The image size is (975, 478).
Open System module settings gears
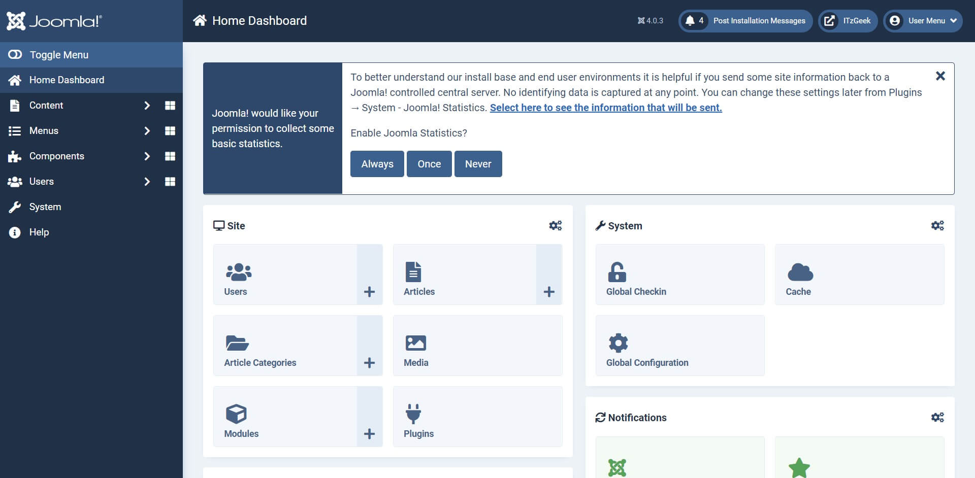[937, 226]
